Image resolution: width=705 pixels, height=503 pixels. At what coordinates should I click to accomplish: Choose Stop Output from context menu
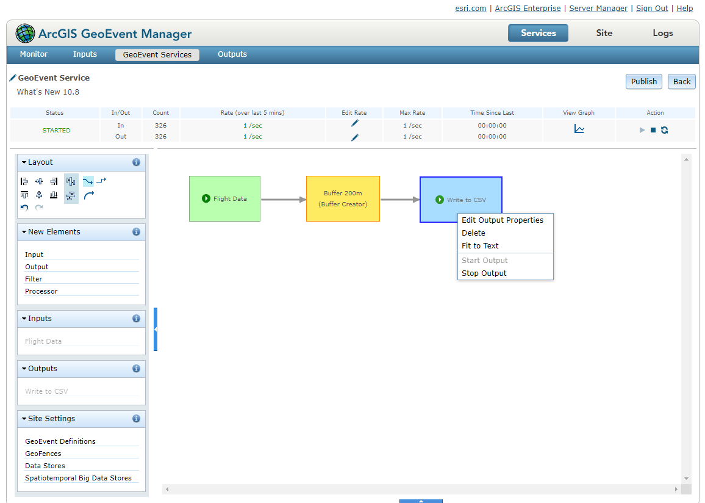(x=484, y=273)
